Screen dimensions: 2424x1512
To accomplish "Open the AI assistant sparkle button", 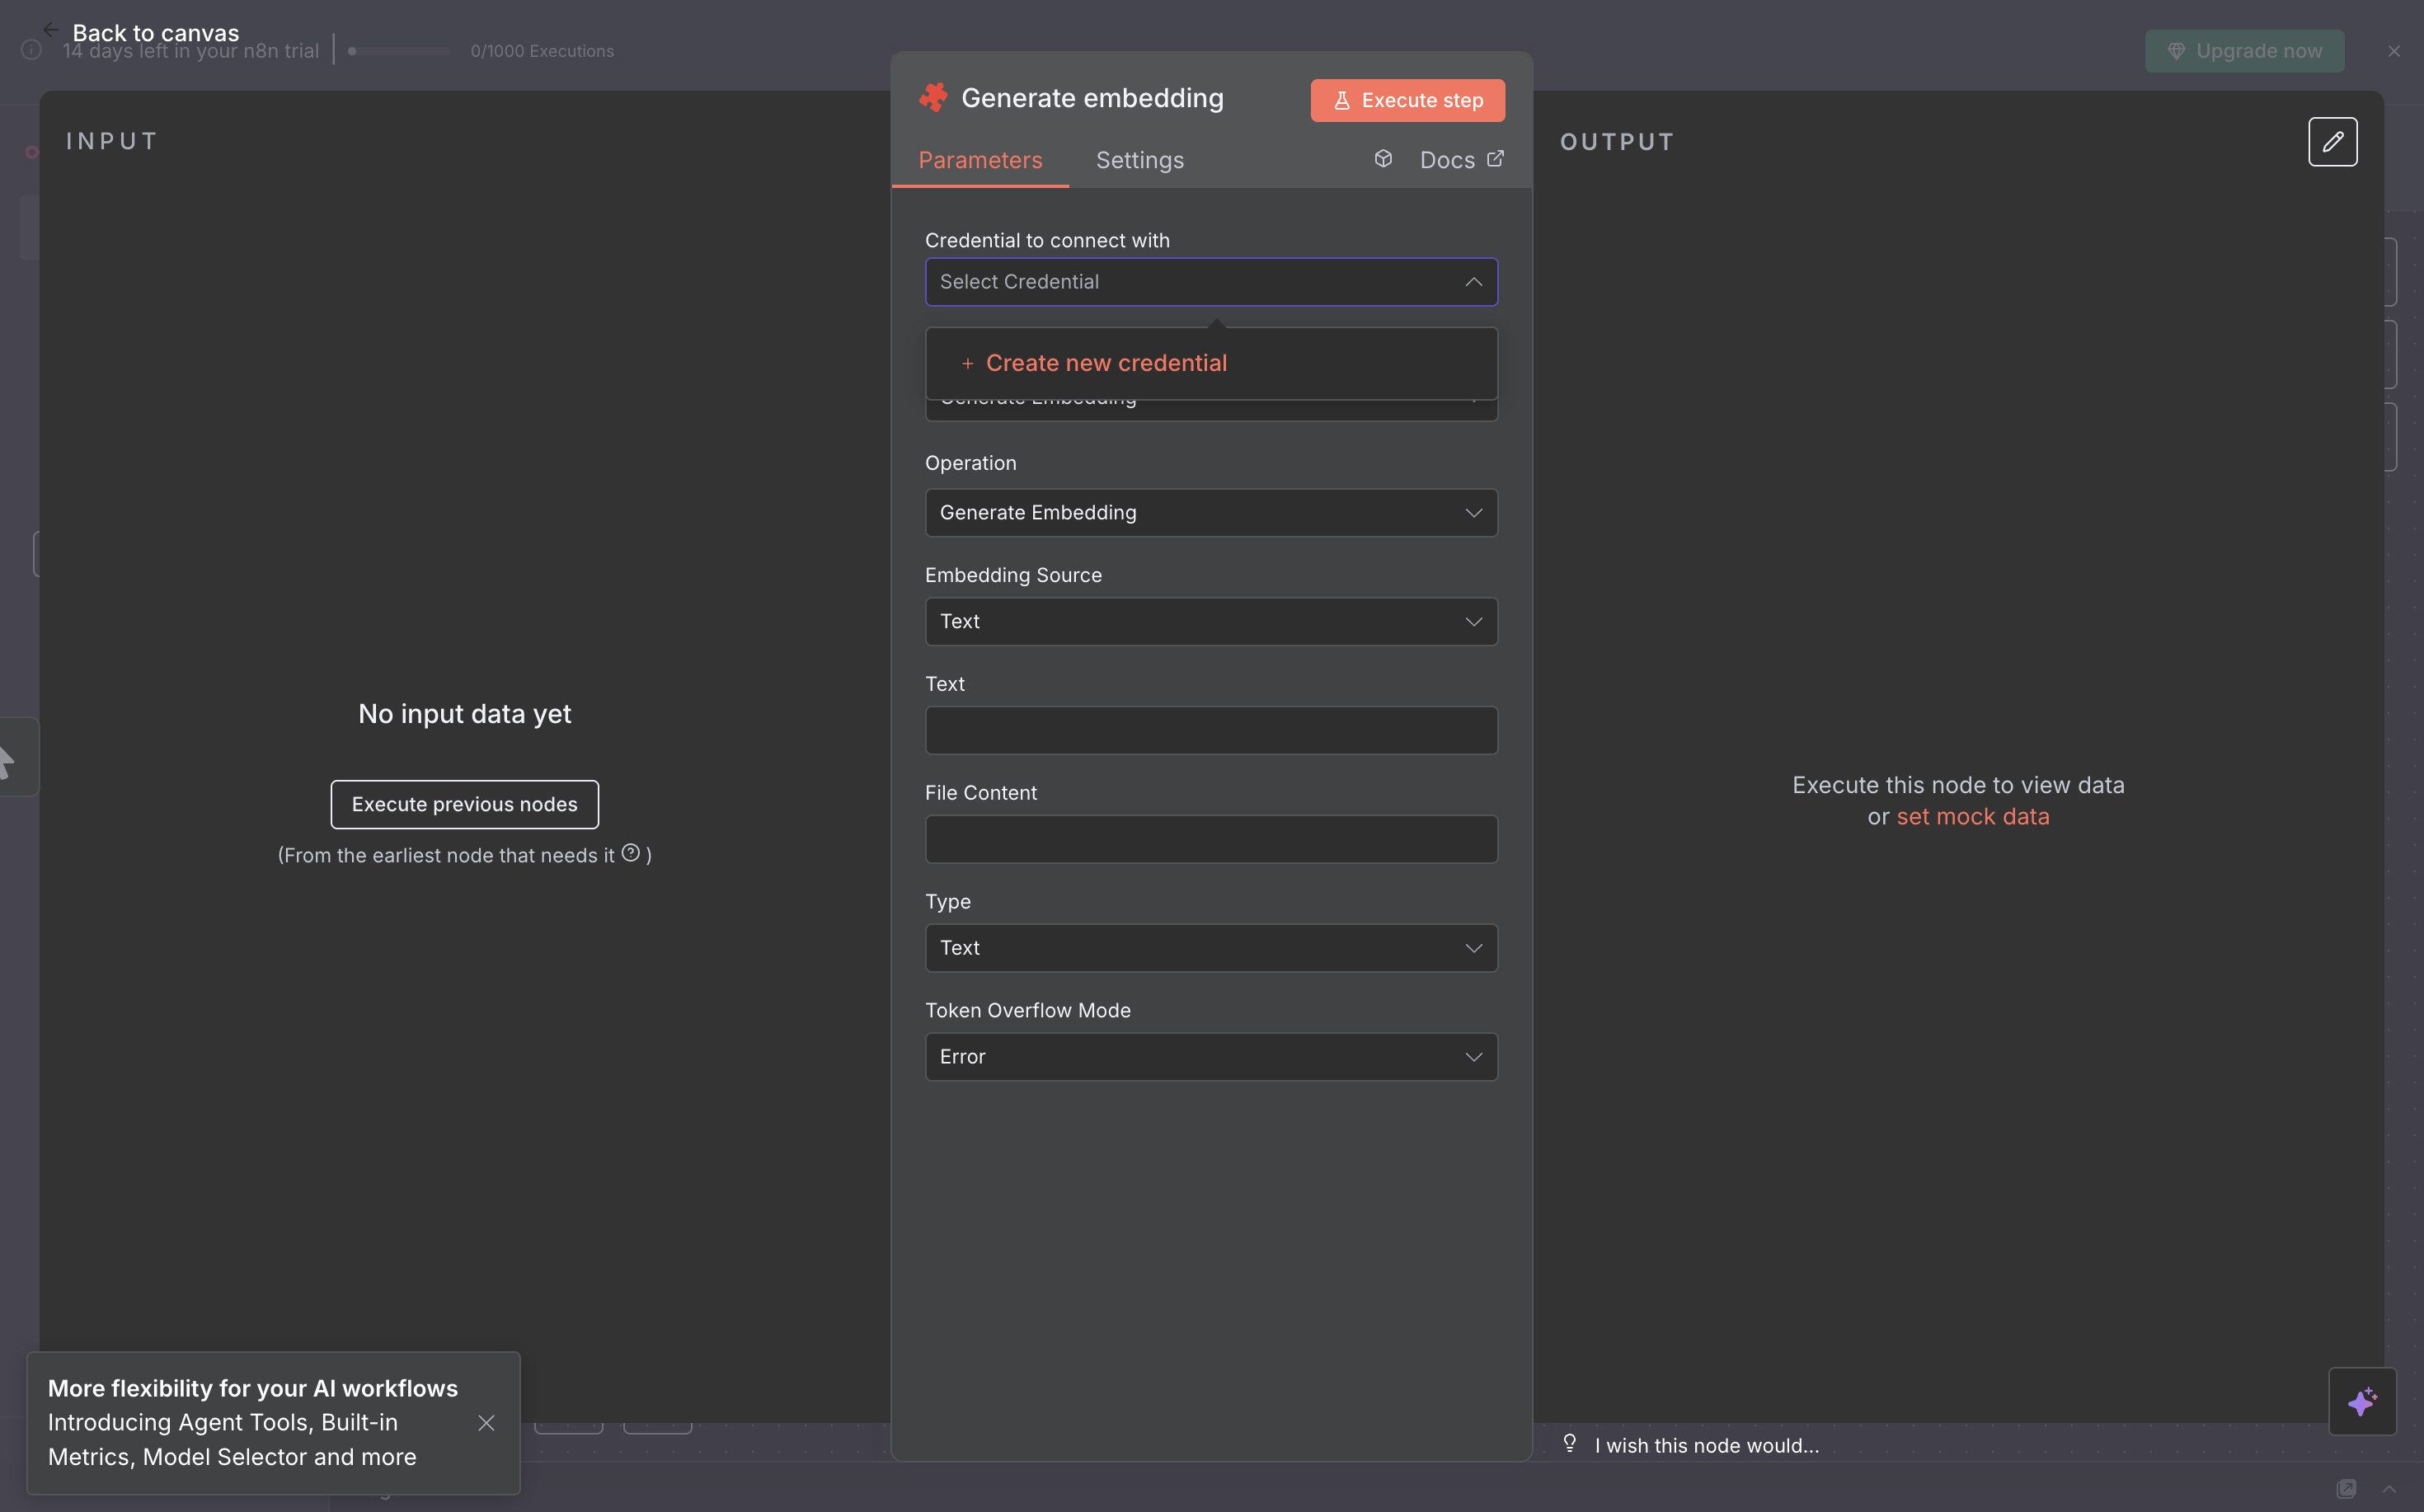I will [2362, 1401].
